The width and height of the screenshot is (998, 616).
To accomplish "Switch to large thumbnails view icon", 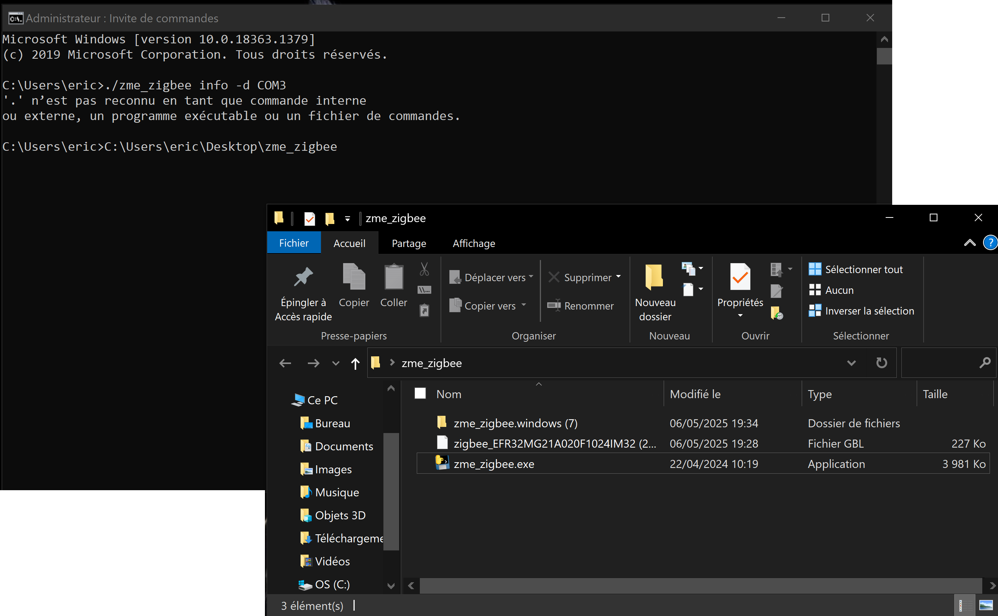I will point(986,605).
